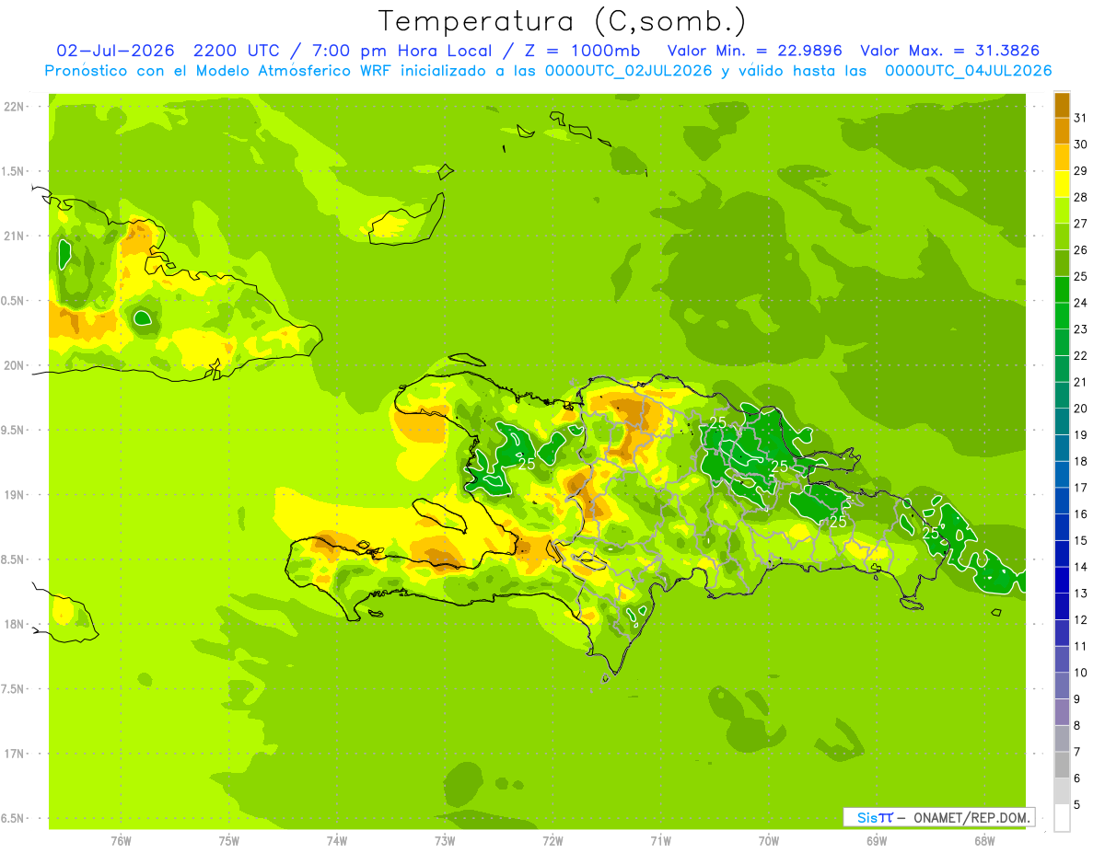Click the legend swatch between 24 and 25
This screenshot has height=853, width=1105.
(1062, 289)
